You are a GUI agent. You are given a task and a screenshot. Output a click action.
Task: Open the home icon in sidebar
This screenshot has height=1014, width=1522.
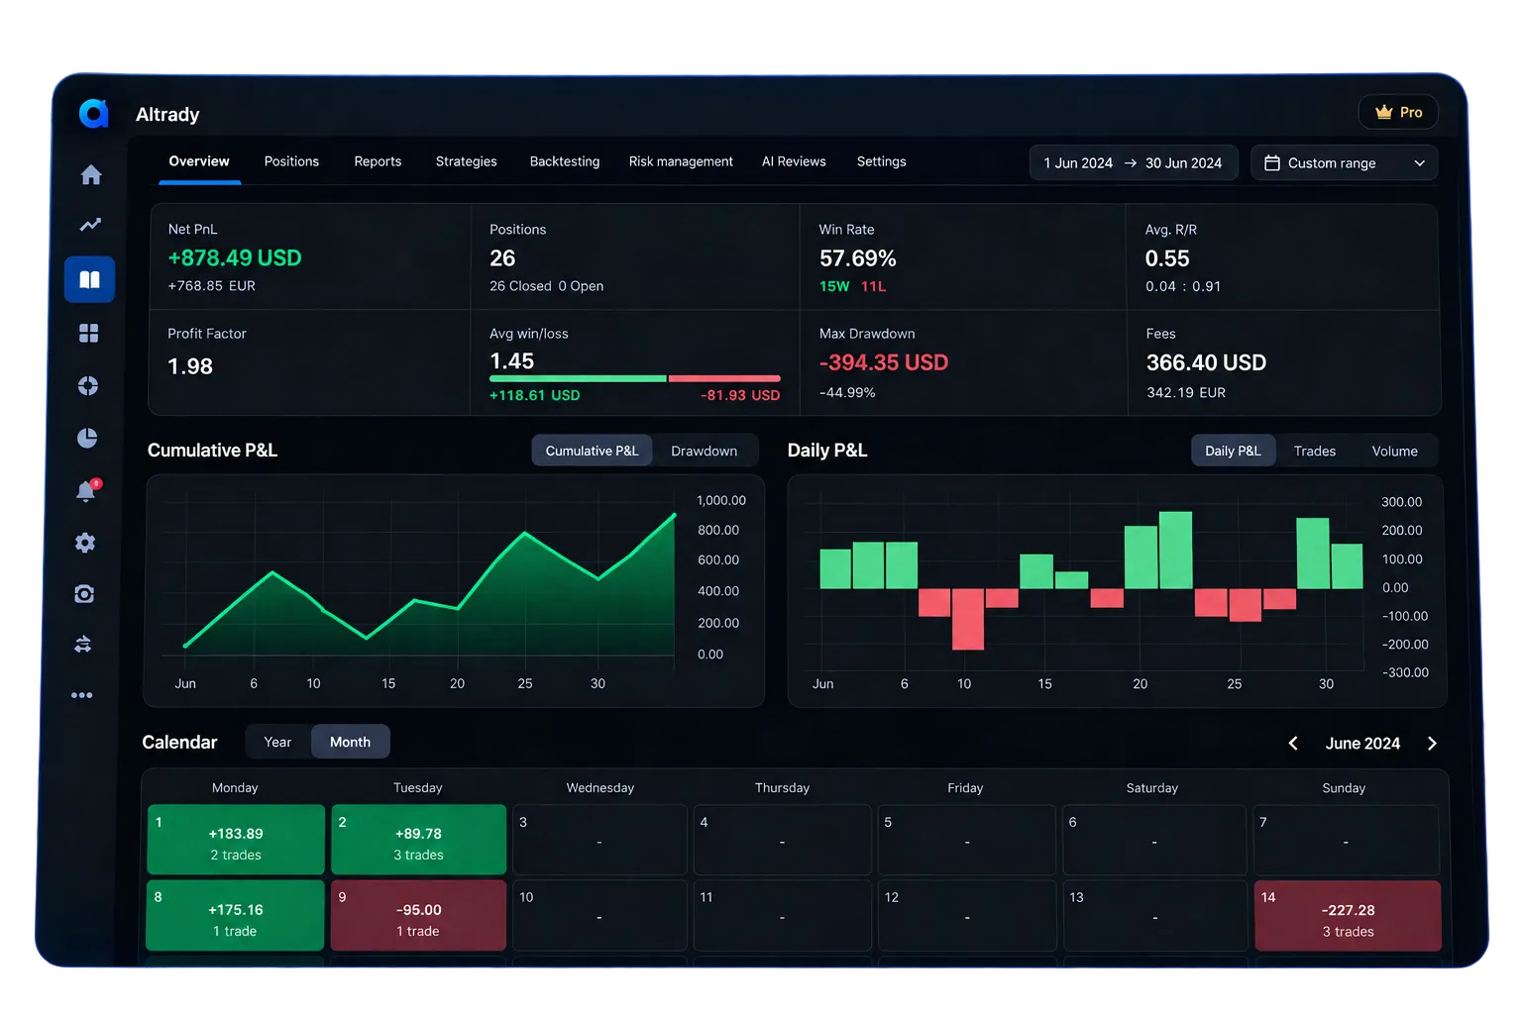[91, 175]
